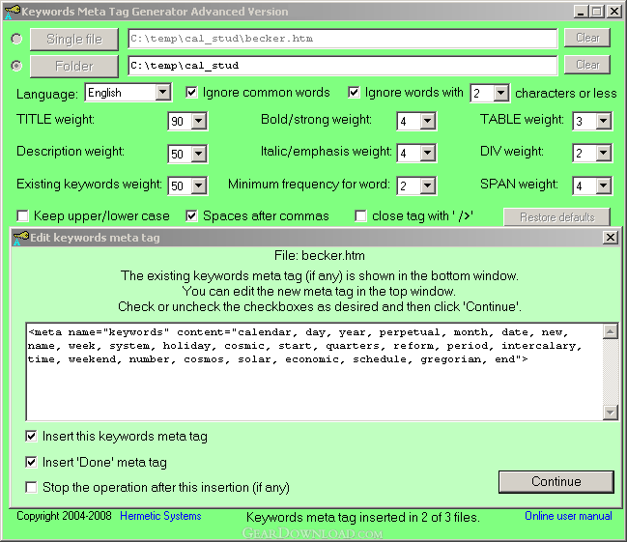This screenshot has height=542, width=627.
Task: Clear the folder path field
Action: [x=587, y=65]
